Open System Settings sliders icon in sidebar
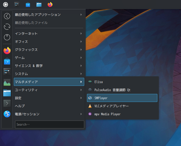181x146 pixels. [x=7, y=72]
